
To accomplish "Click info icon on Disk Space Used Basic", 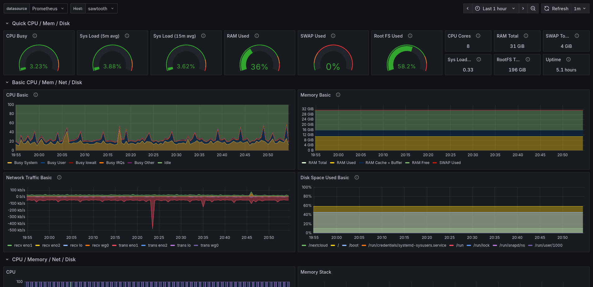I will pyautogui.click(x=357, y=178).
